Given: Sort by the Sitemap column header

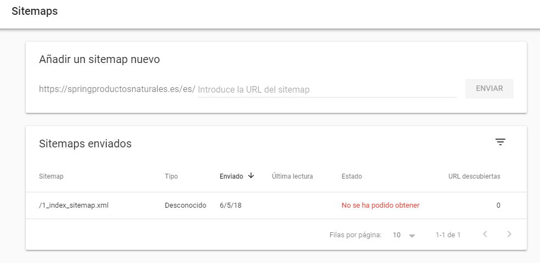Looking at the screenshot, I should coord(51,176).
